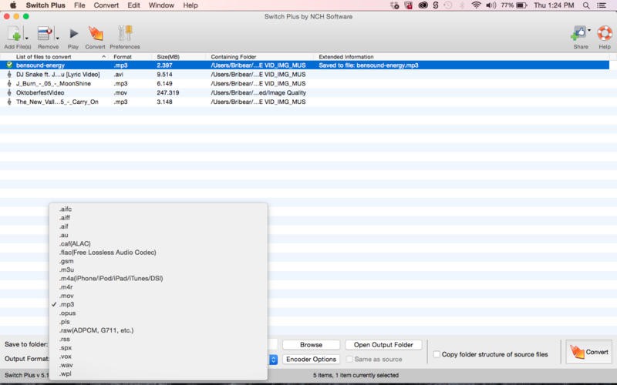
Task: Click the Share toolbar icon
Action: click(578, 34)
